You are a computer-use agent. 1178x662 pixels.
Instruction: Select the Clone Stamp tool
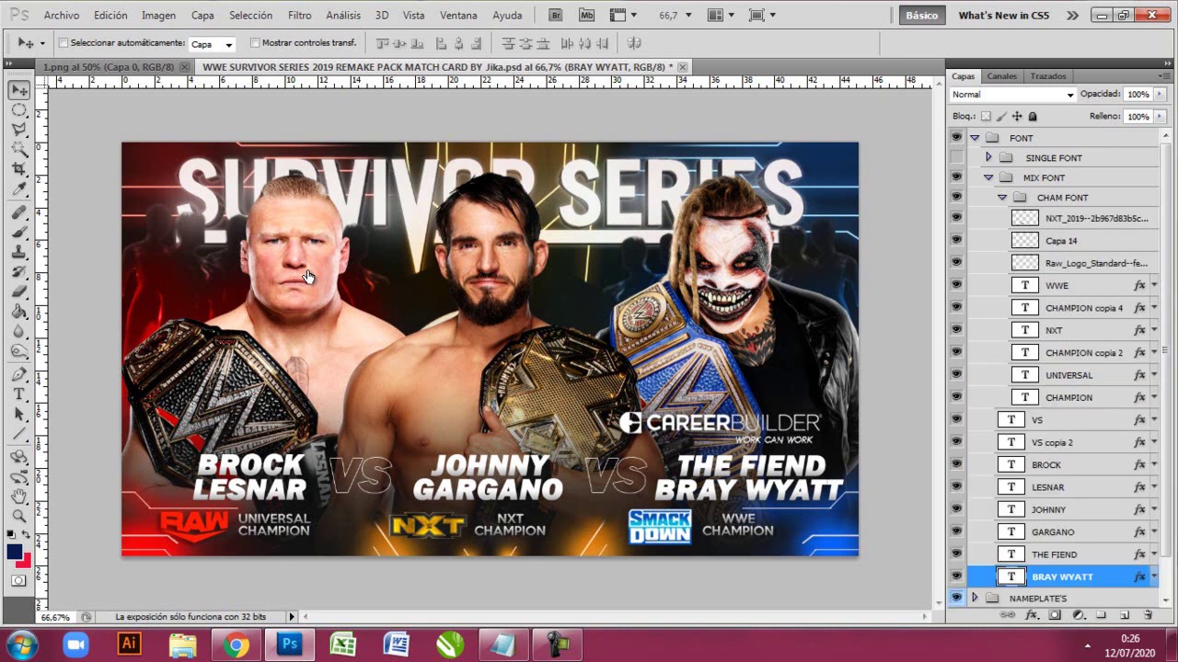pyautogui.click(x=19, y=251)
